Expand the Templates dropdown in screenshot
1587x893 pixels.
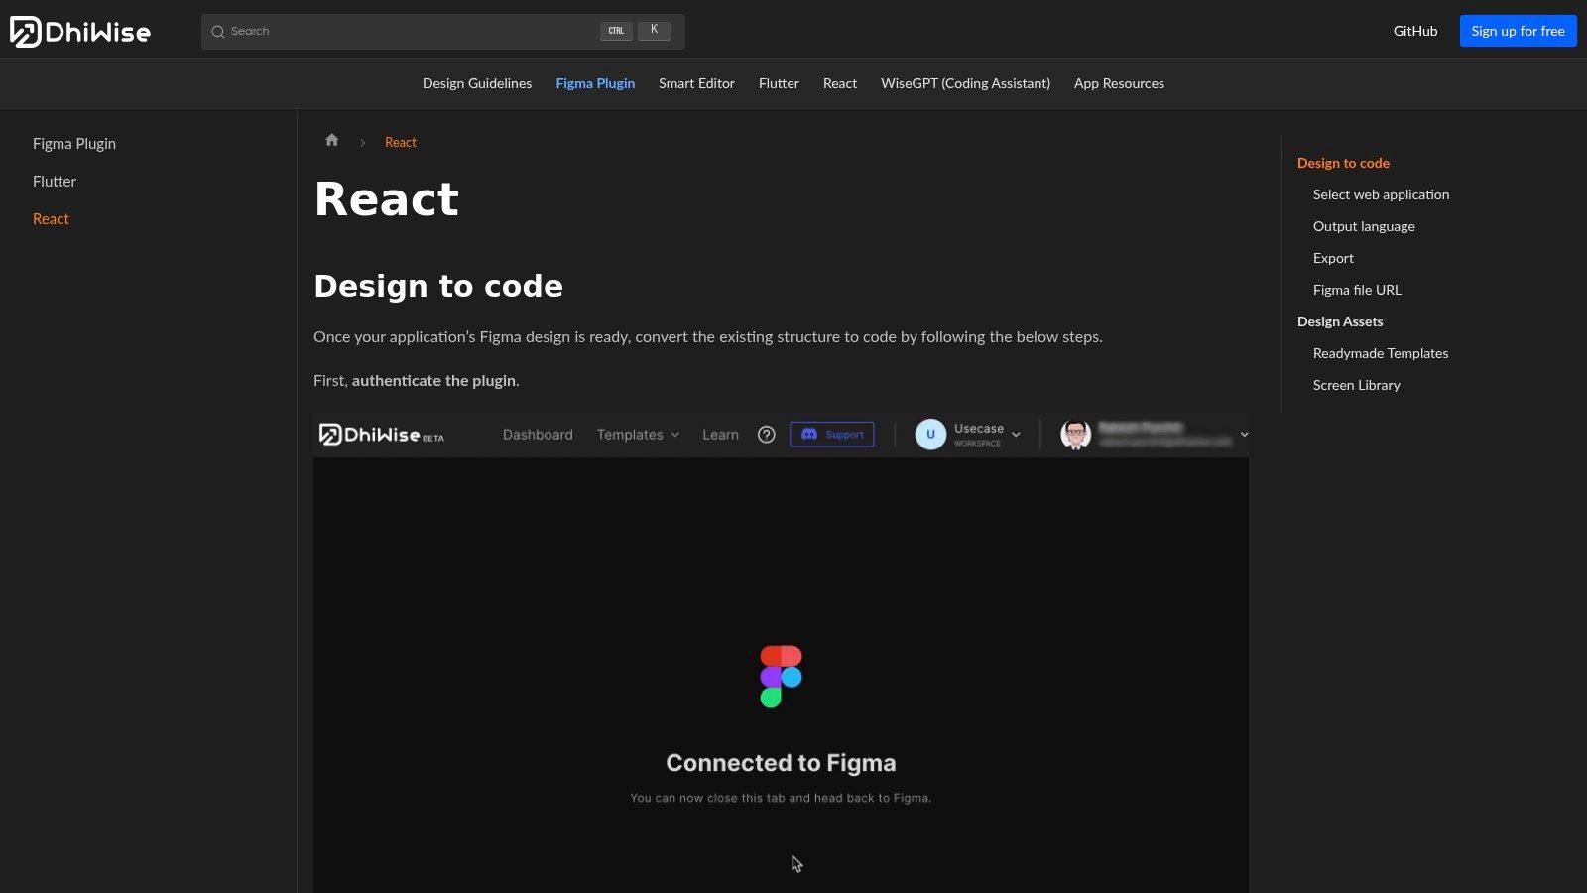639,435
